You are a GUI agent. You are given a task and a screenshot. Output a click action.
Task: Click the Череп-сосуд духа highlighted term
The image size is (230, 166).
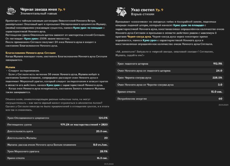[x=139, y=37]
